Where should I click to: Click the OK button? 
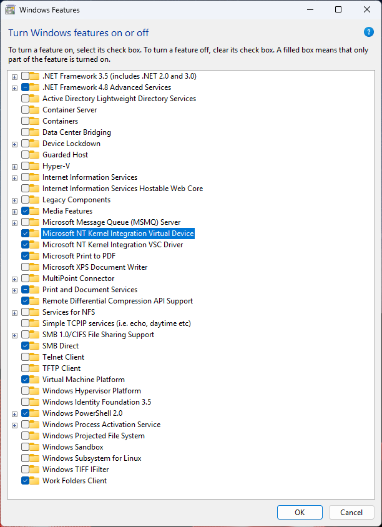coord(300,512)
